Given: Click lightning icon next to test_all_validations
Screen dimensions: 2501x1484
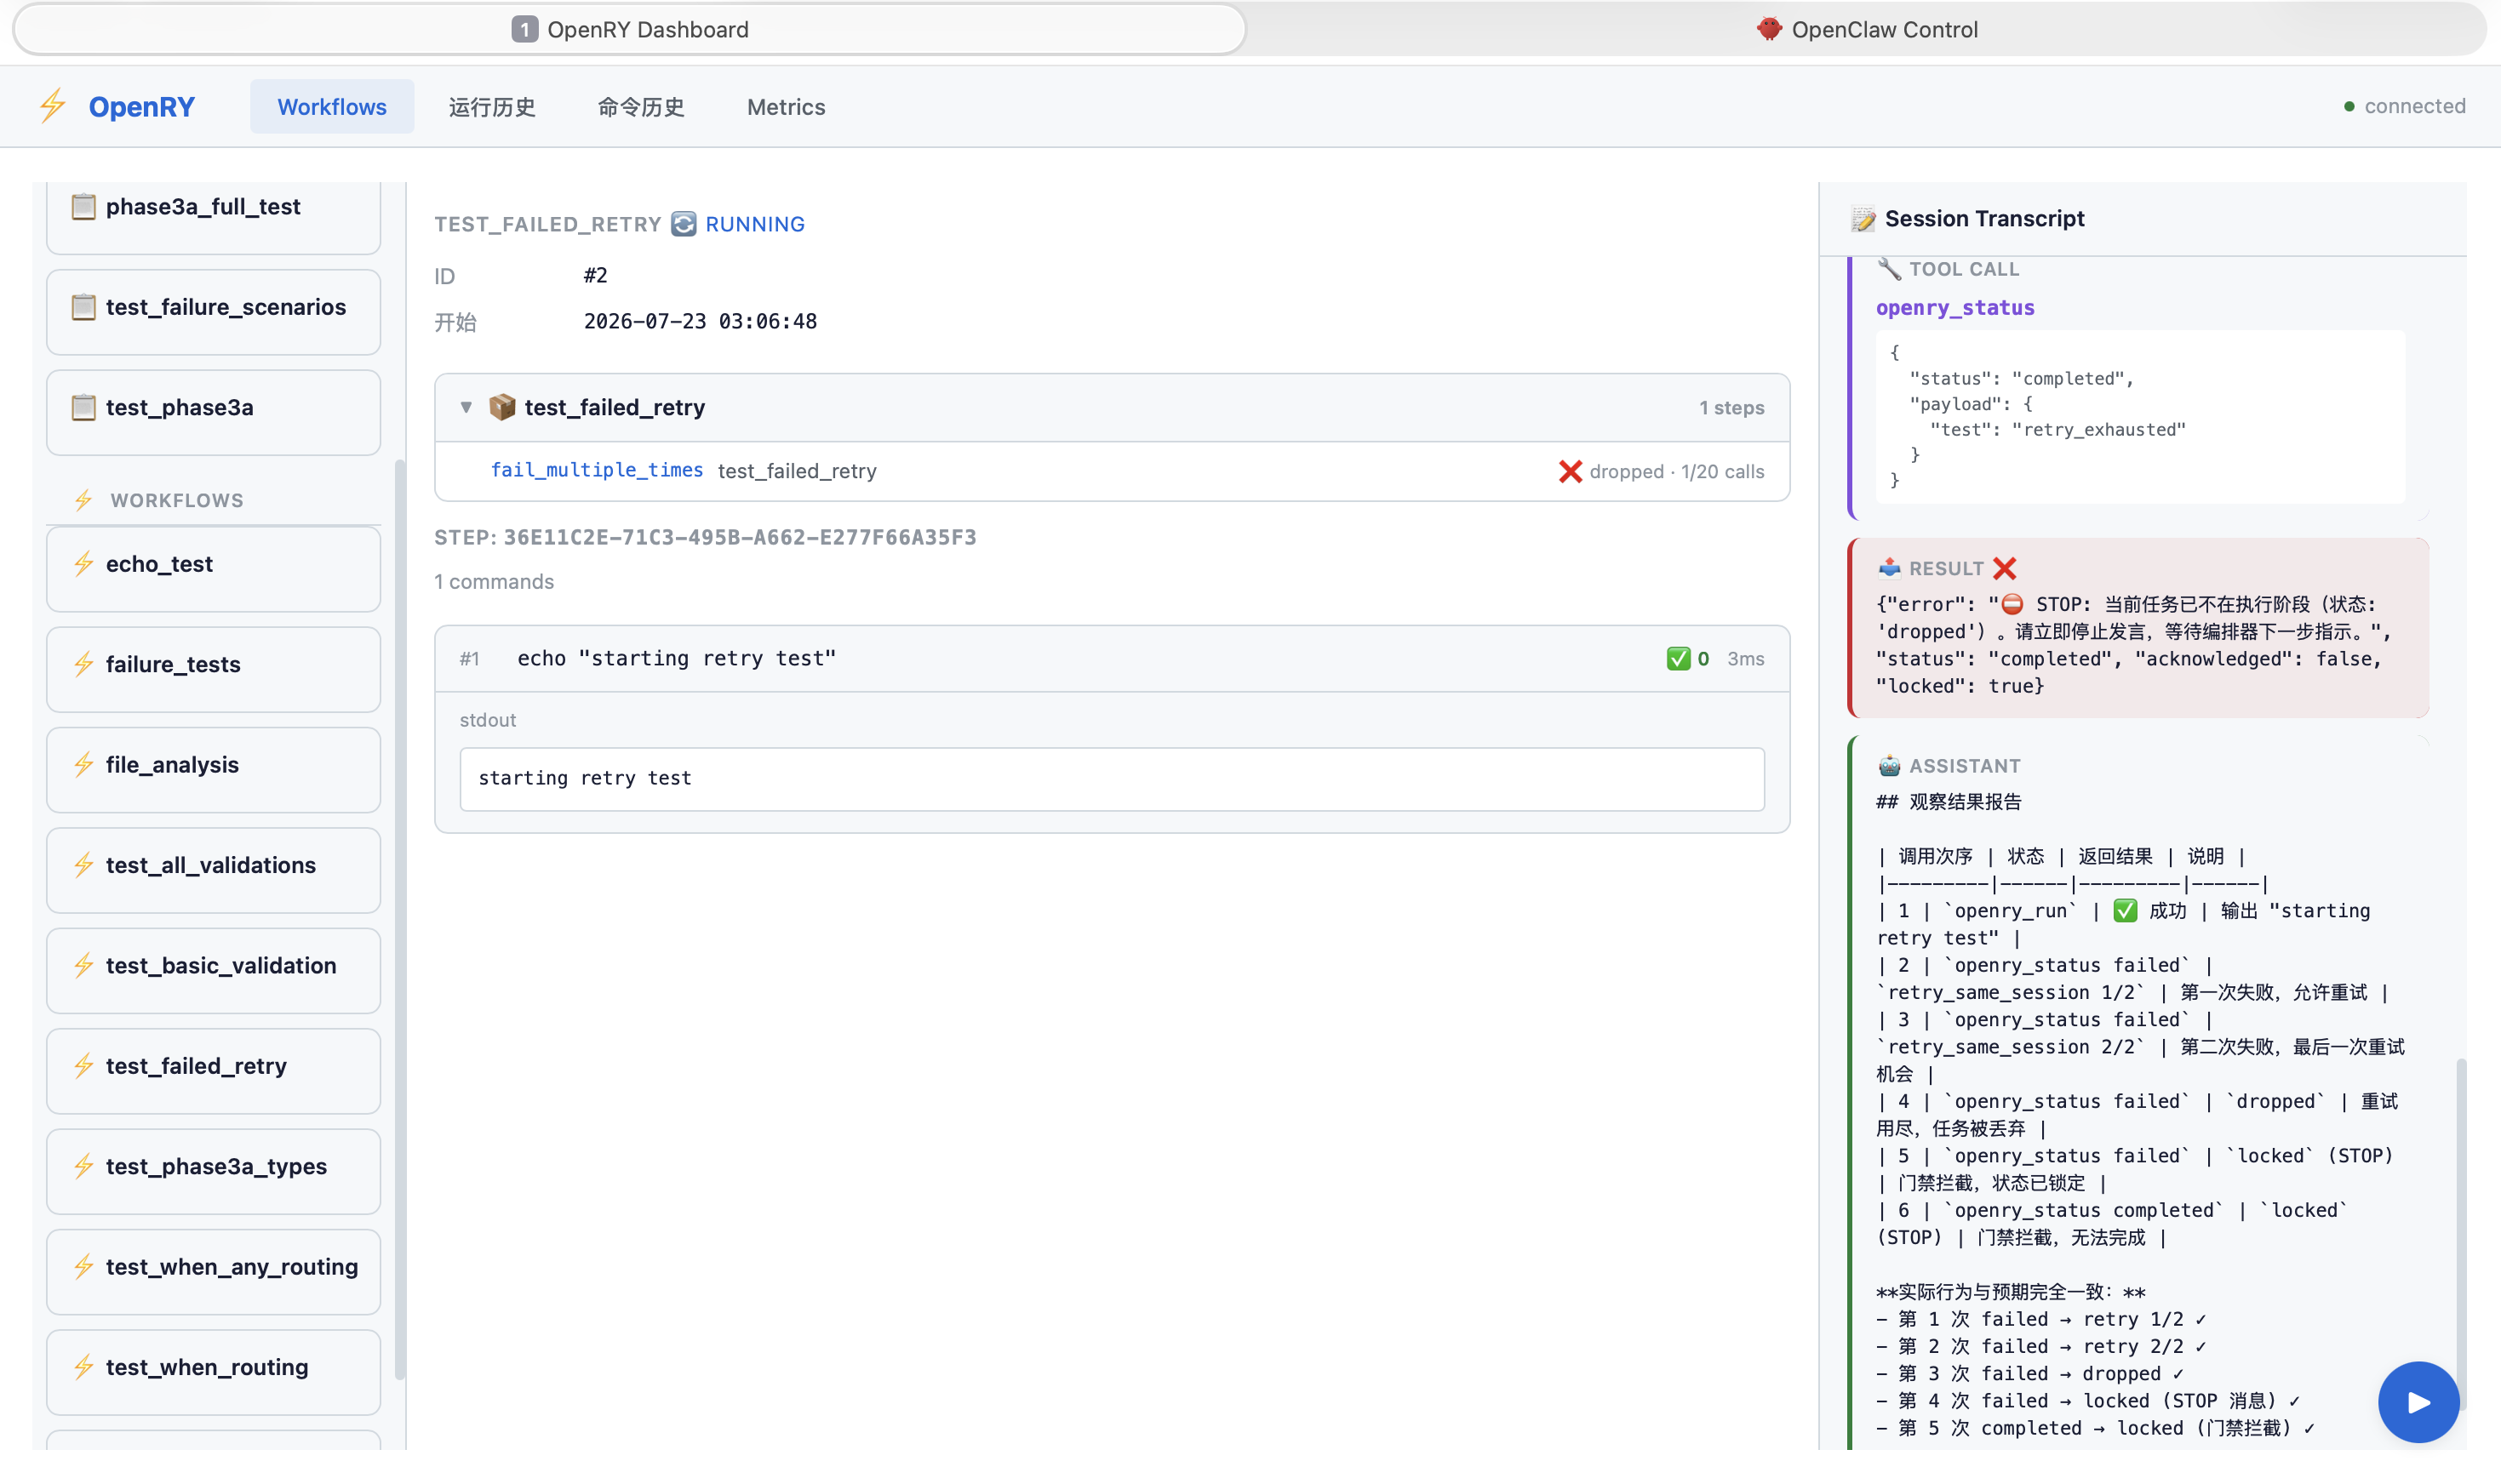Looking at the screenshot, I should (x=83, y=865).
